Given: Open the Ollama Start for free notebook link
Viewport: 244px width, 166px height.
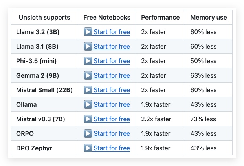Looking at the screenshot, I should click(x=112, y=105).
